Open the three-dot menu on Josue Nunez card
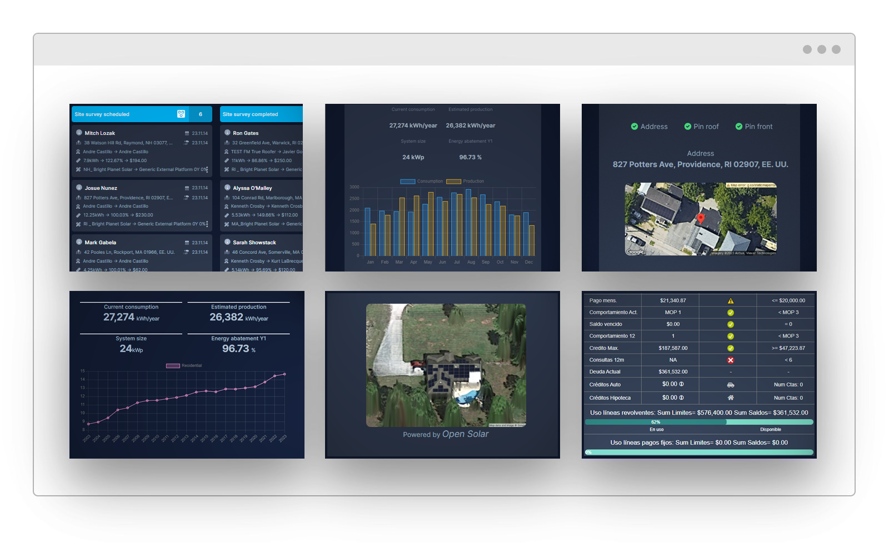The height and width of the screenshot is (543, 889). [207, 224]
